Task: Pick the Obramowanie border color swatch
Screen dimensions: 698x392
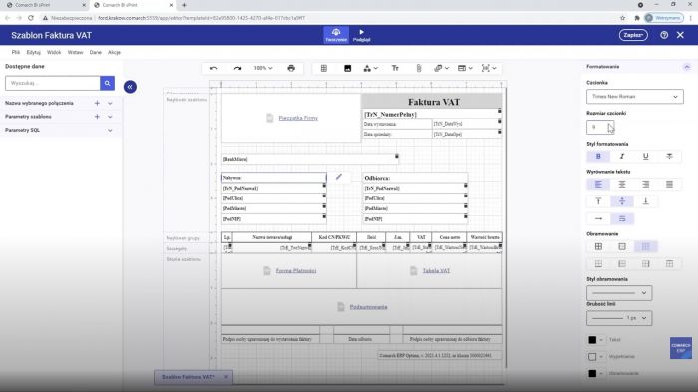Action: [x=592, y=373]
